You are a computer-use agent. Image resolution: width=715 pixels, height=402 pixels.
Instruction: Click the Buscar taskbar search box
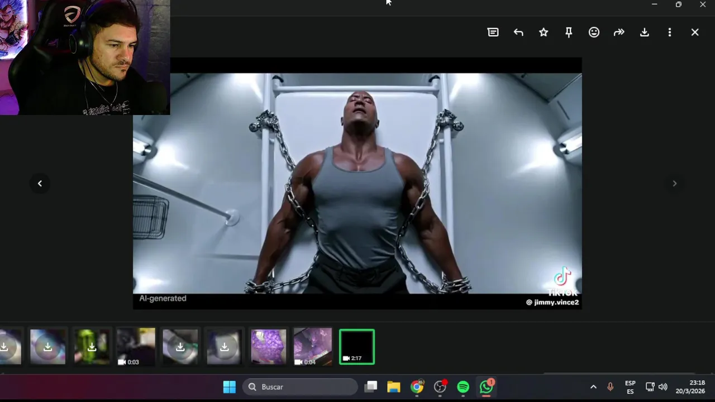pyautogui.click(x=300, y=387)
